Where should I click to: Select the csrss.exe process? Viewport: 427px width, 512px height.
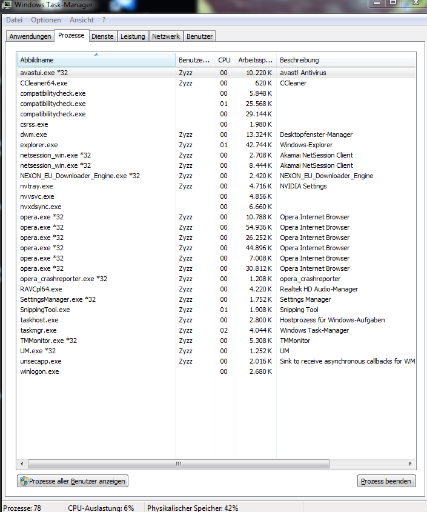[x=216, y=124]
